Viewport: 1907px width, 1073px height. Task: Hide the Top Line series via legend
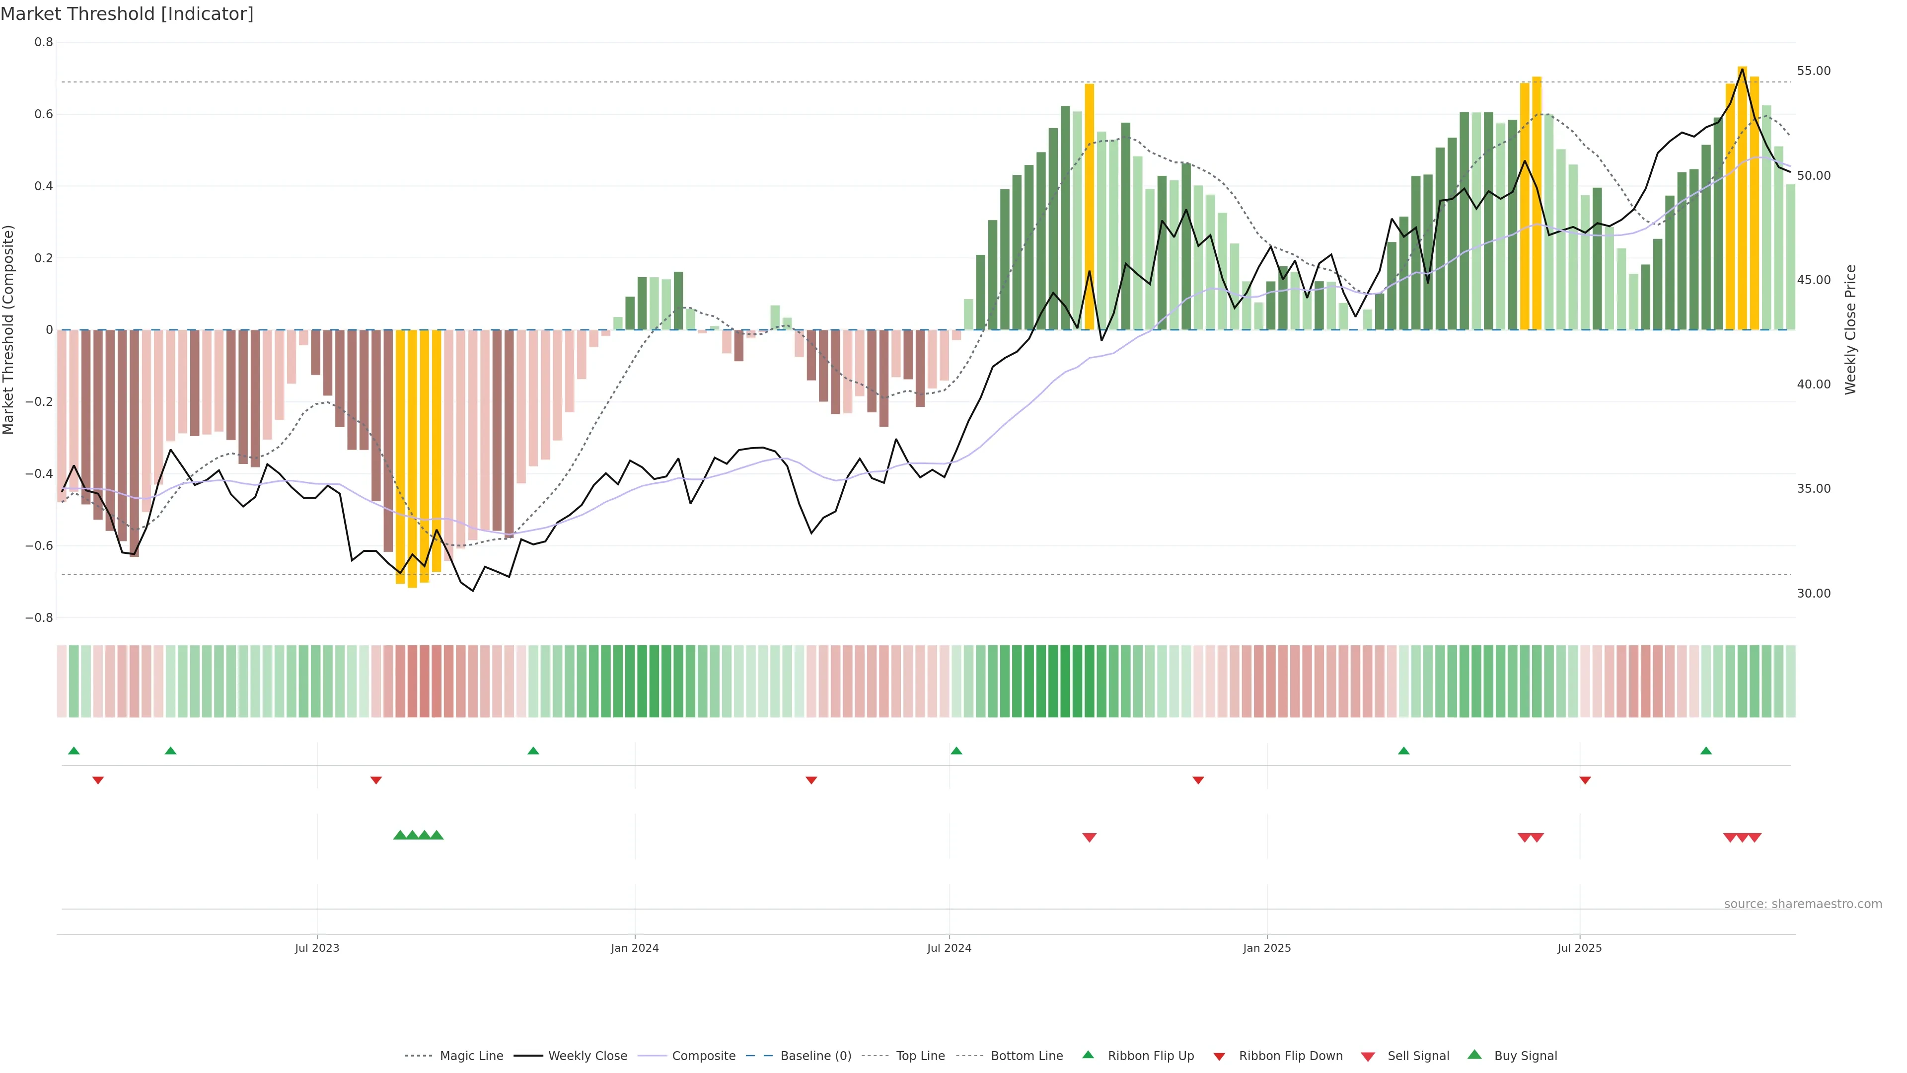[920, 1056]
